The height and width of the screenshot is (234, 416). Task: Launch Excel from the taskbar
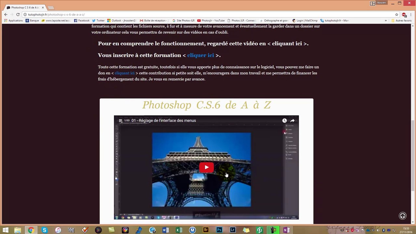coord(179,230)
